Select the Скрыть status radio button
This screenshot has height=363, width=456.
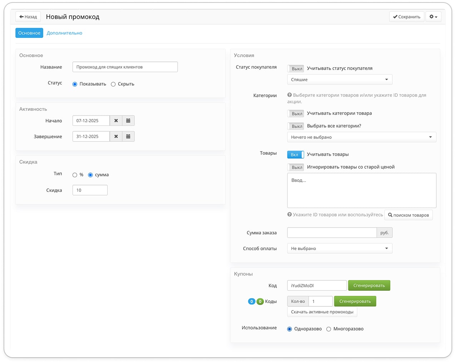(x=113, y=84)
